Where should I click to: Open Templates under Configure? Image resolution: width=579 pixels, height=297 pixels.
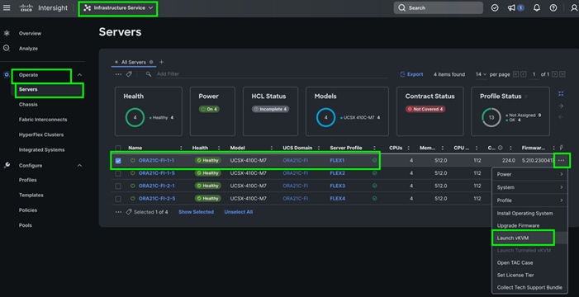(x=31, y=196)
